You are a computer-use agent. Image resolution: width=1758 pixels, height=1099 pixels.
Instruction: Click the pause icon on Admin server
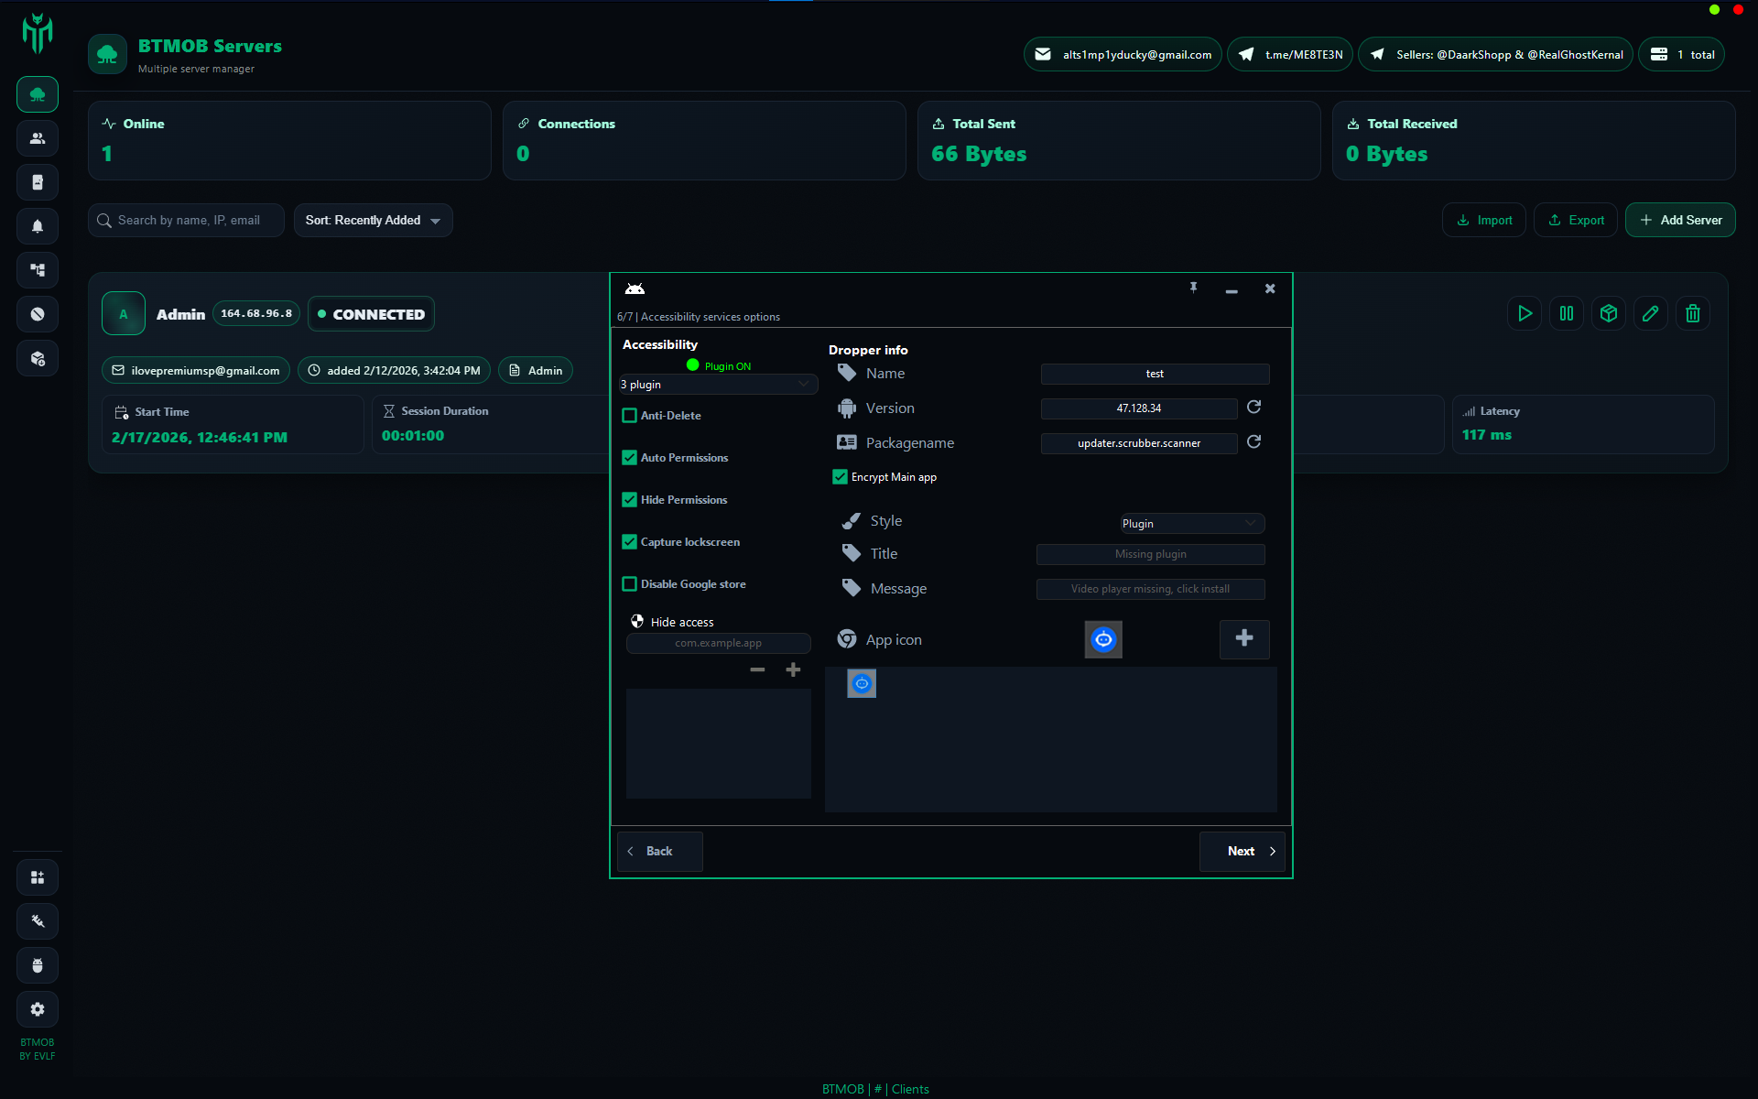click(x=1567, y=313)
